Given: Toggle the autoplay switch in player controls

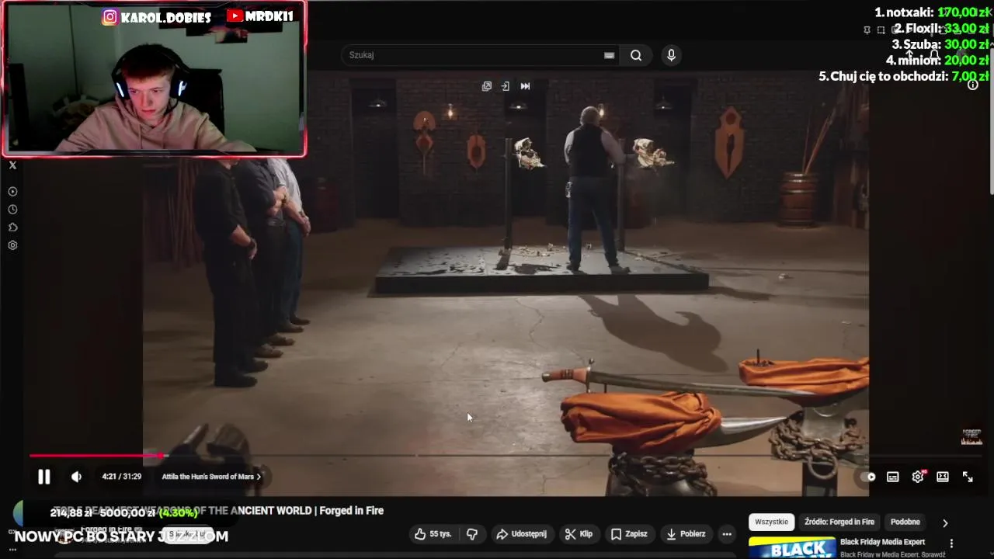Looking at the screenshot, I should pos(870,477).
